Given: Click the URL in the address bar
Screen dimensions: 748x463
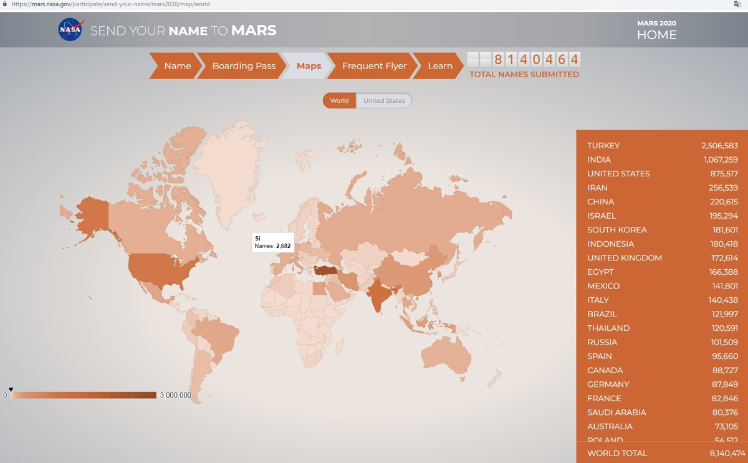Looking at the screenshot, I should (111, 4).
